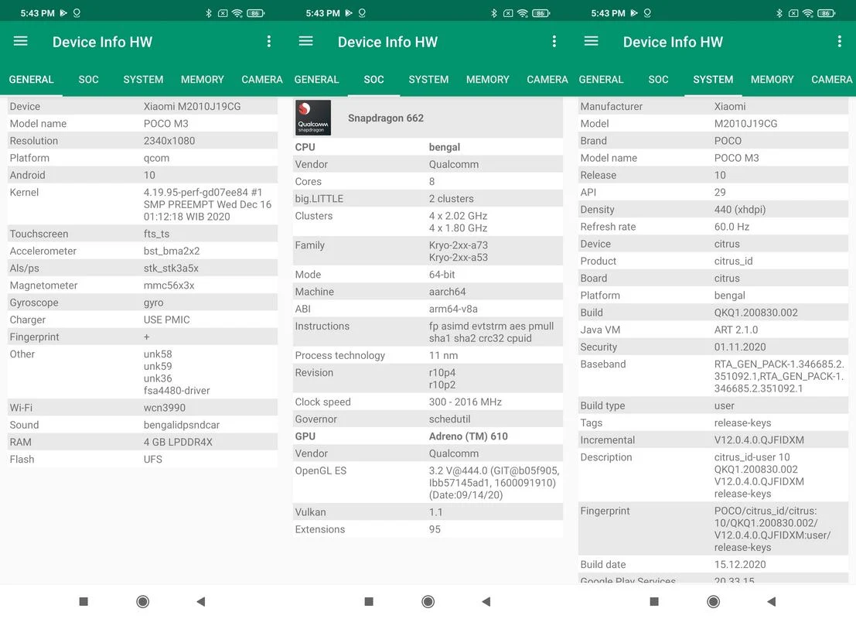Open three-dot overflow menu in right screenshot
The height and width of the screenshot is (619, 856).
tap(840, 42)
